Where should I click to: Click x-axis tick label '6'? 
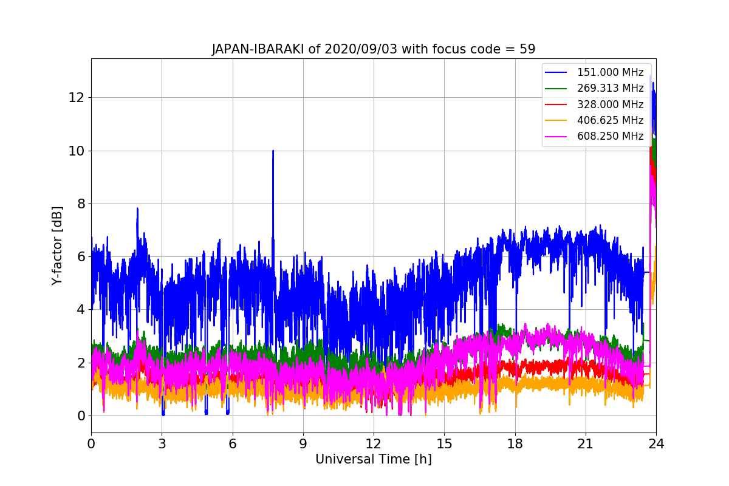tap(232, 444)
